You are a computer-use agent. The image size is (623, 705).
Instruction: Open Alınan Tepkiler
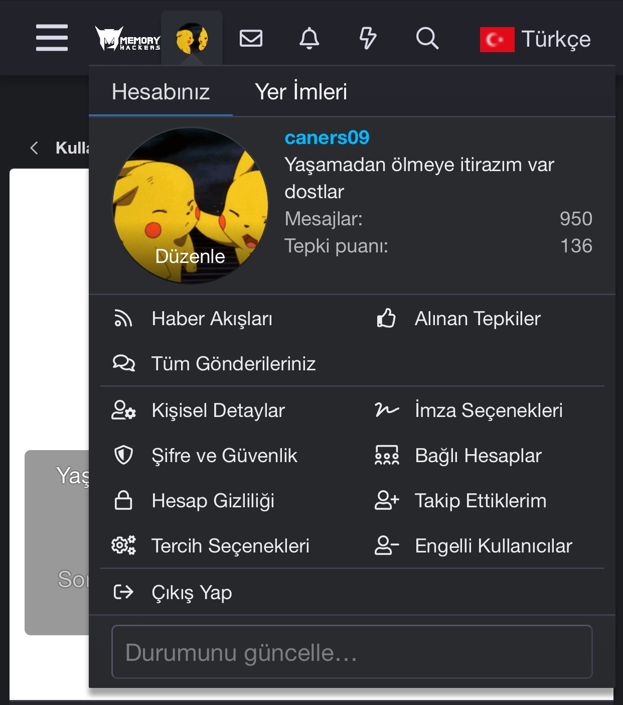click(x=478, y=319)
